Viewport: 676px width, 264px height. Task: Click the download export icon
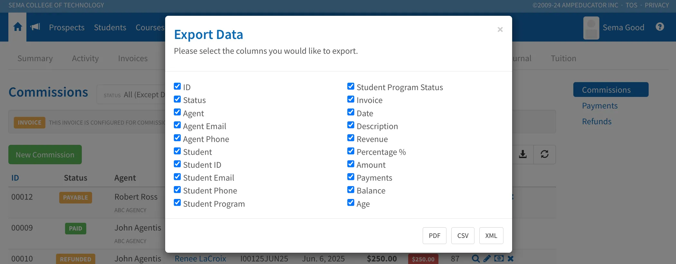coord(523,155)
